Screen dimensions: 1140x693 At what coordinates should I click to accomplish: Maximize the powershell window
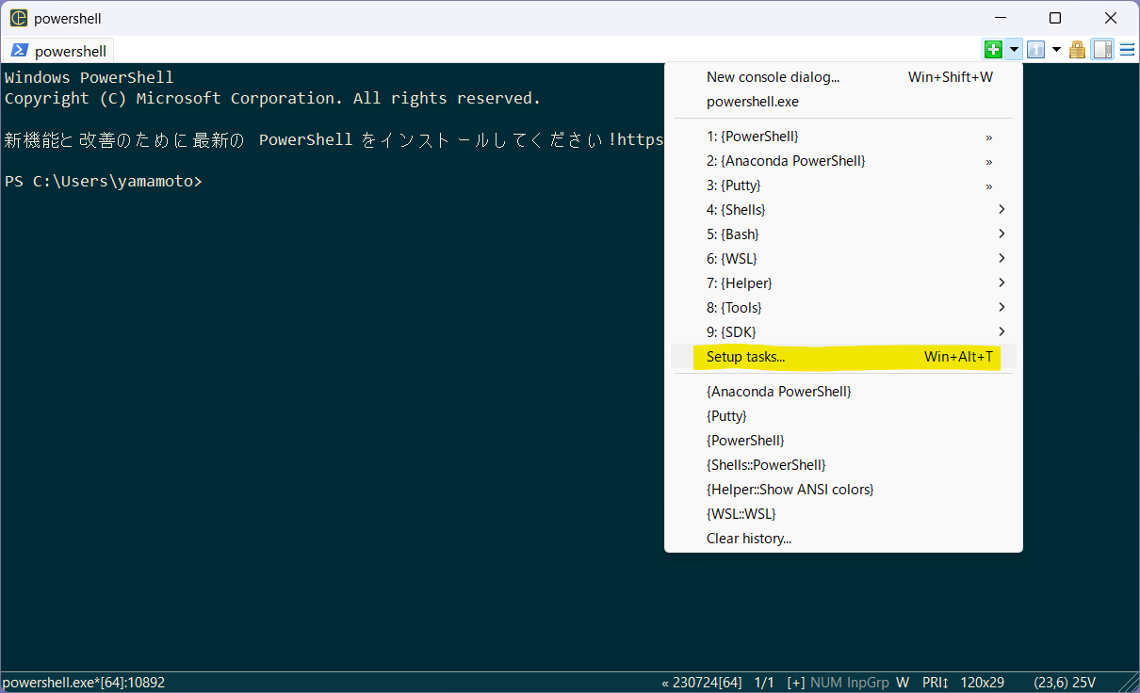coord(1055,18)
